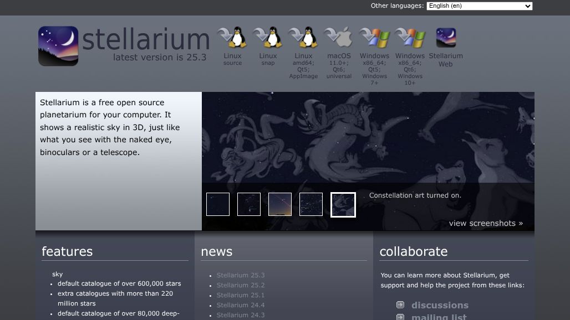
Task: Open the view screenshots page
Action: pyautogui.click(x=486, y=223)
